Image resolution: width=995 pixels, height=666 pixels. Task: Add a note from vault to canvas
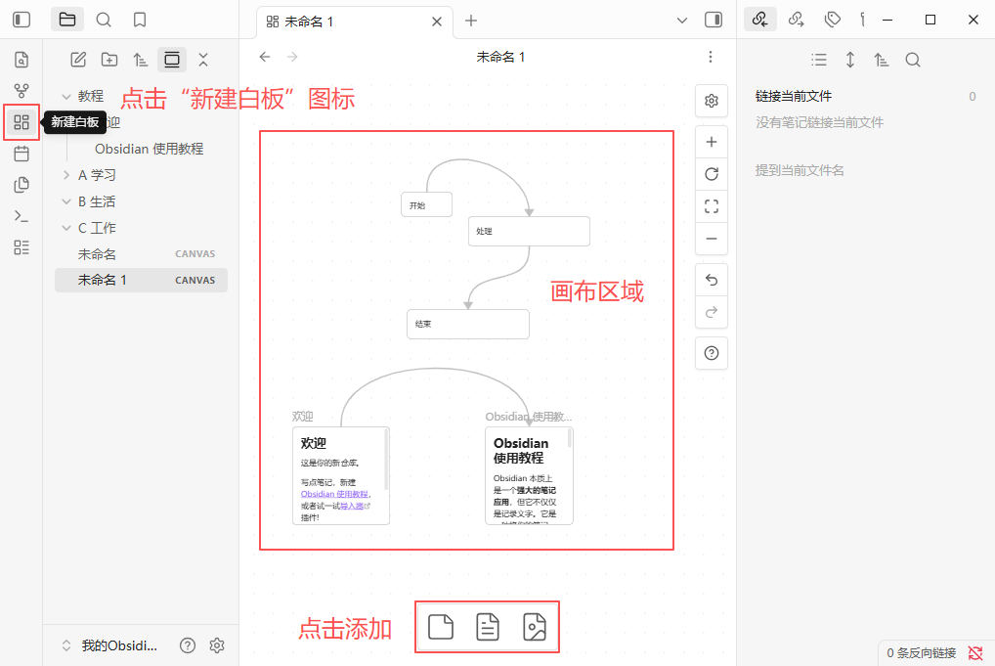click(488, 627)
